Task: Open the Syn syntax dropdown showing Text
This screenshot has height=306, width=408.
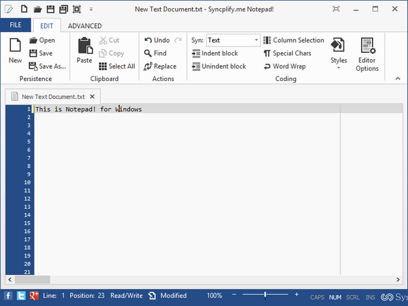Action: (233, 40)
